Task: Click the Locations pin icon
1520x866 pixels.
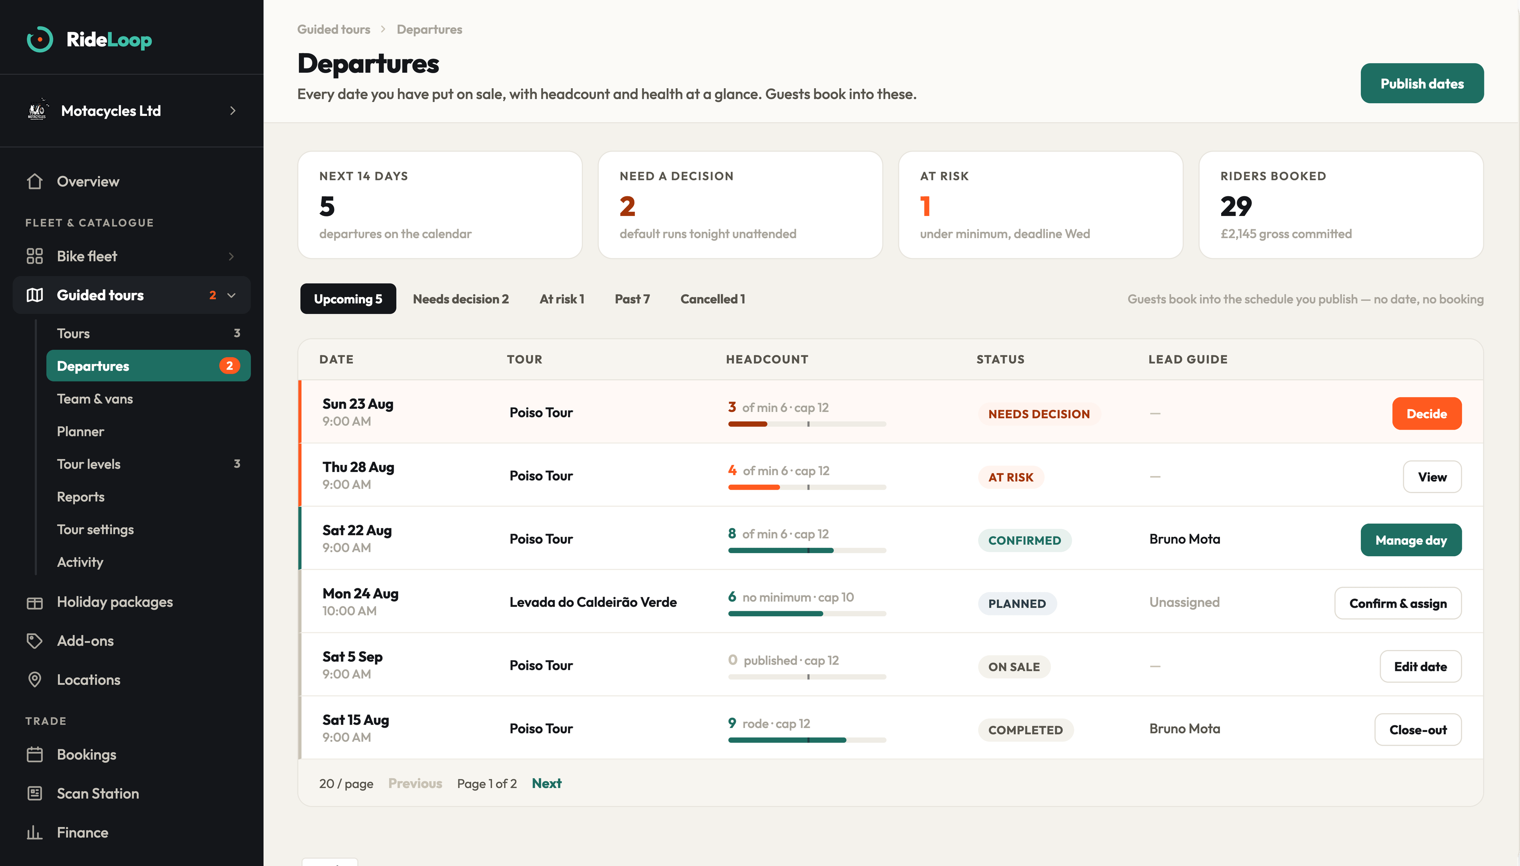Action: tap(34, 680)
